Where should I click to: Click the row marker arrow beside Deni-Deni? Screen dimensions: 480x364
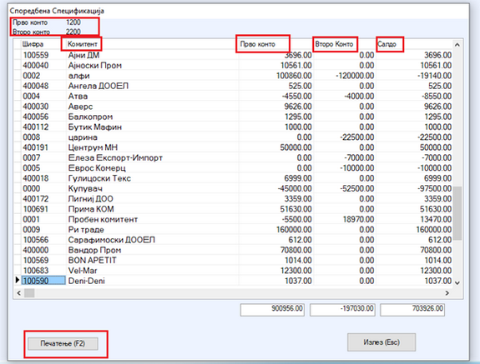click(x=18, y=280)
